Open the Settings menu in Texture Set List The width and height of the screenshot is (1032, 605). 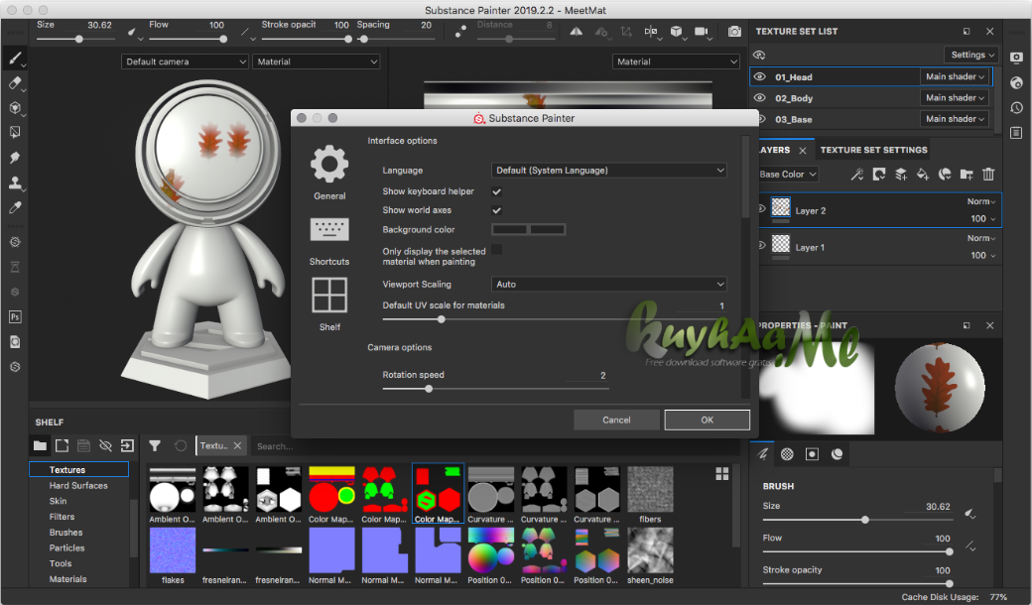(x=970, y=55)
